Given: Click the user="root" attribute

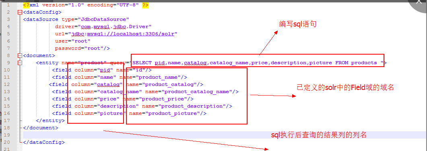Looking at the screenshot, I should 73,41.
